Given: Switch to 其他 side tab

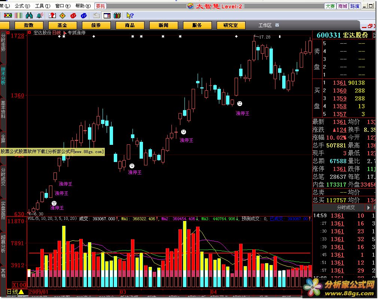Looking at the screenshot, I should pyautogui.click(x=3, y=273).
